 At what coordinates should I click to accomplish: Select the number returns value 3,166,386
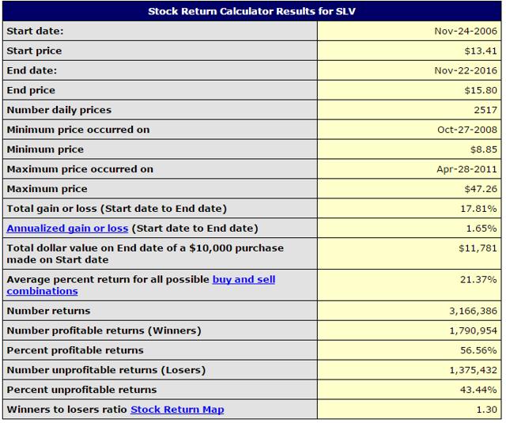tap(474, 311)
